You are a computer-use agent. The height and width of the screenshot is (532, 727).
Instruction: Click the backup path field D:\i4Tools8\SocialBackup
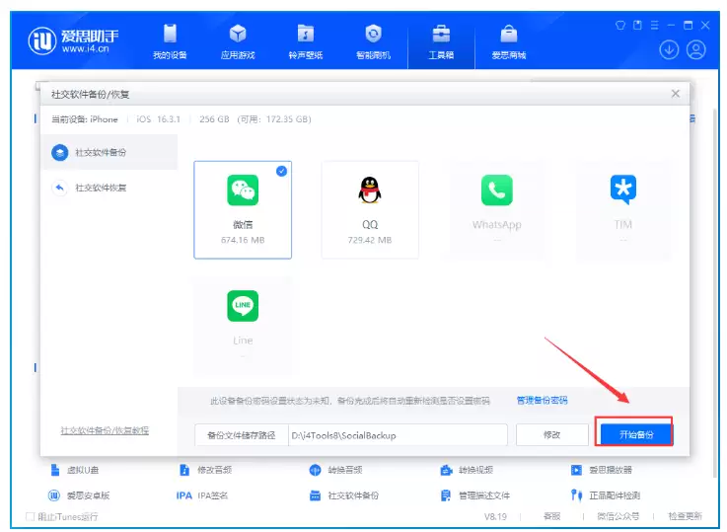(x=398, y=435)
